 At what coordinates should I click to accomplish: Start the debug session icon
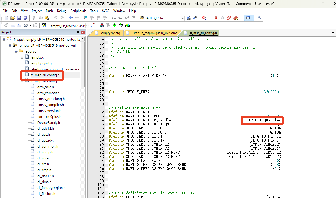pyautogui.click(x=204, y=18)
